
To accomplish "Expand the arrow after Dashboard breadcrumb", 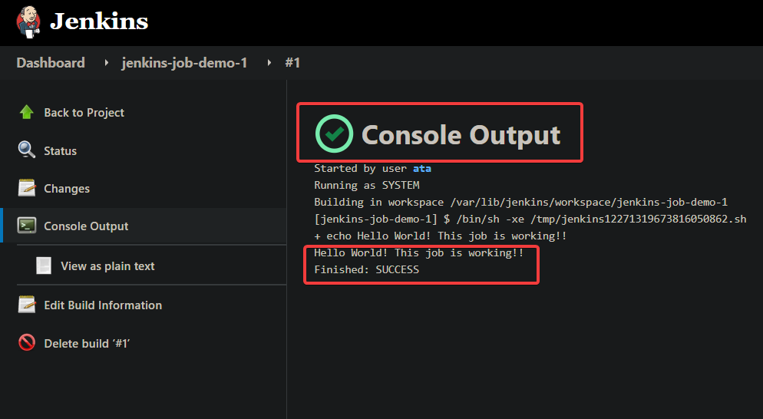I will pyautogui.click(x=106, y=63).
